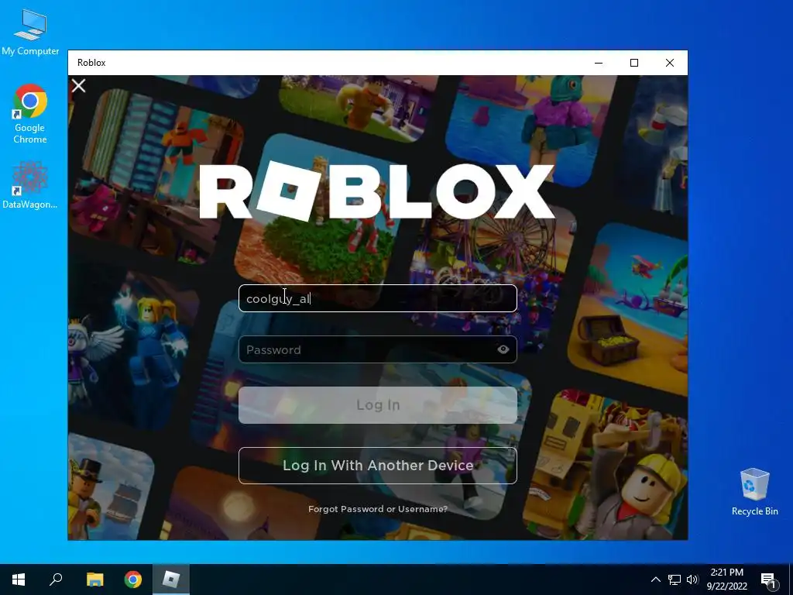
Task: Open the notification center icon
Action: 769,580
